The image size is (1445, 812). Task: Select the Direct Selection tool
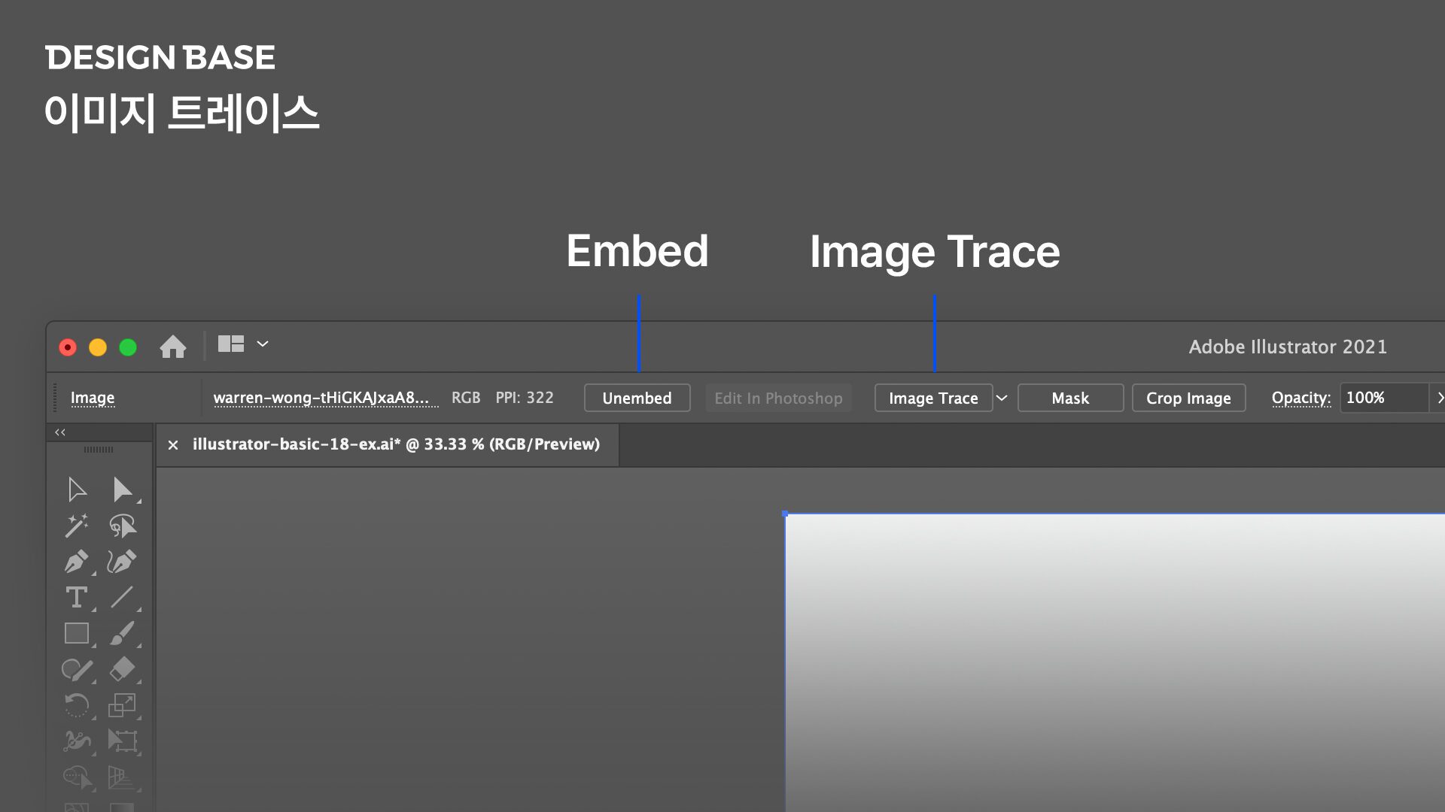(122, 489)
